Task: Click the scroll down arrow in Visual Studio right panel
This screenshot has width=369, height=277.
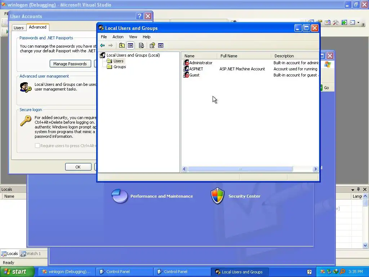Action: coord(365,245)
